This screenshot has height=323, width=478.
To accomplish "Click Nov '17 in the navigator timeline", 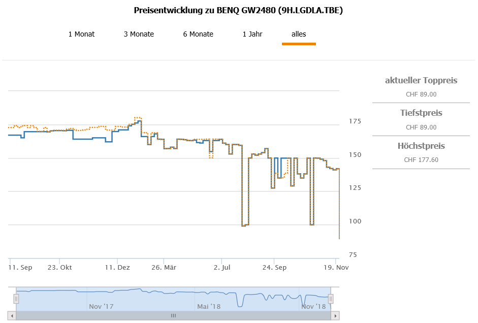I will pos(101,306).
